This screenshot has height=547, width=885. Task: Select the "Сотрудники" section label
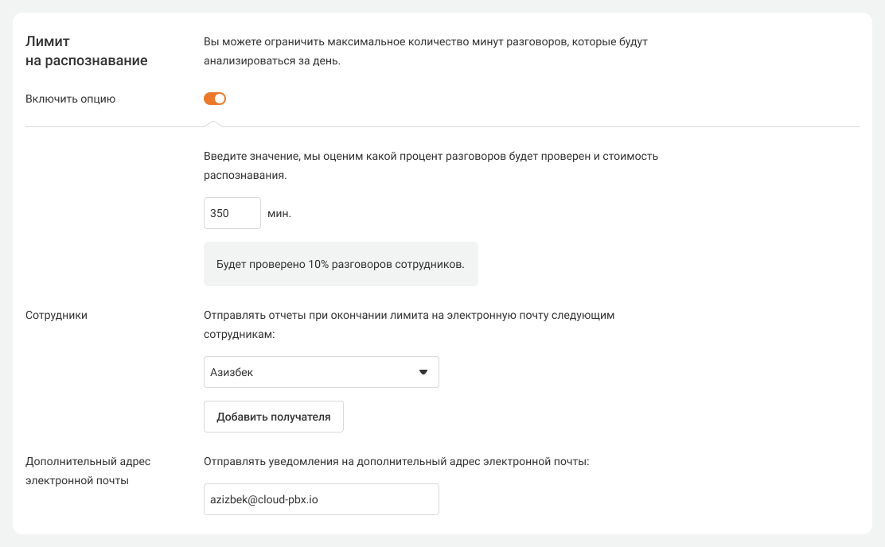pyautogui.click(x=57, y=315)
